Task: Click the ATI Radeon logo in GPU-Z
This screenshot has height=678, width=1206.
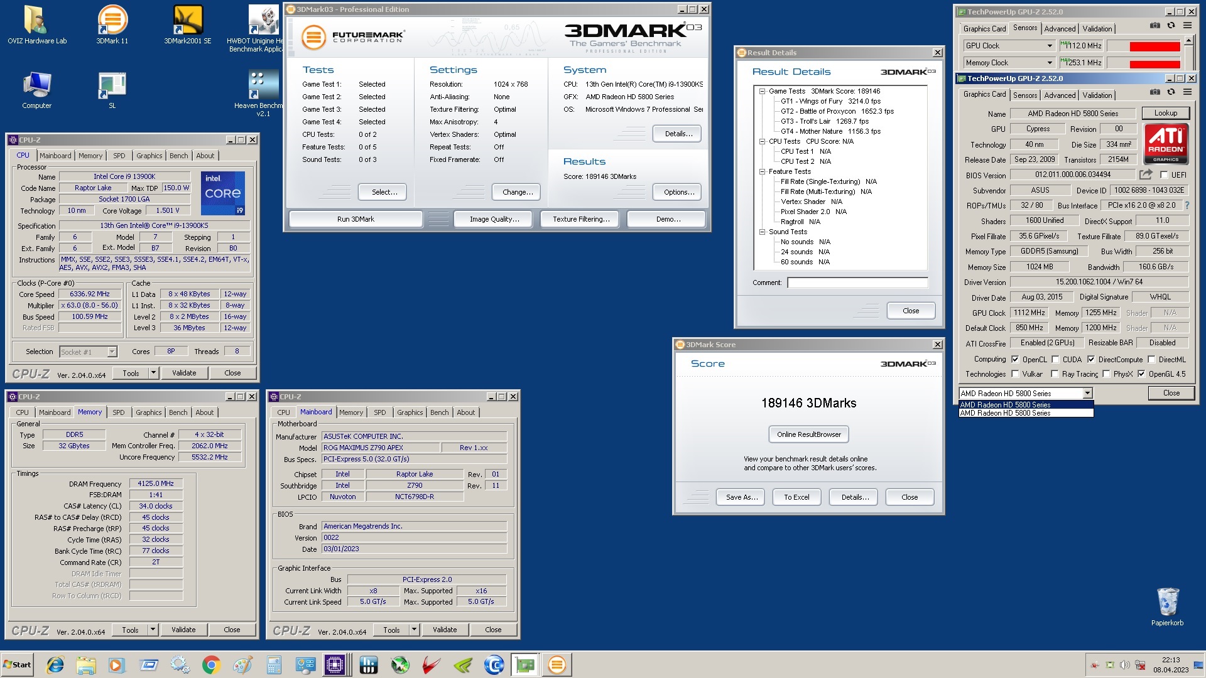Action: [1166, 144]
